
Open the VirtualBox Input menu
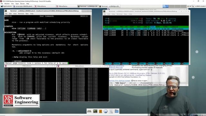point(17,4)
